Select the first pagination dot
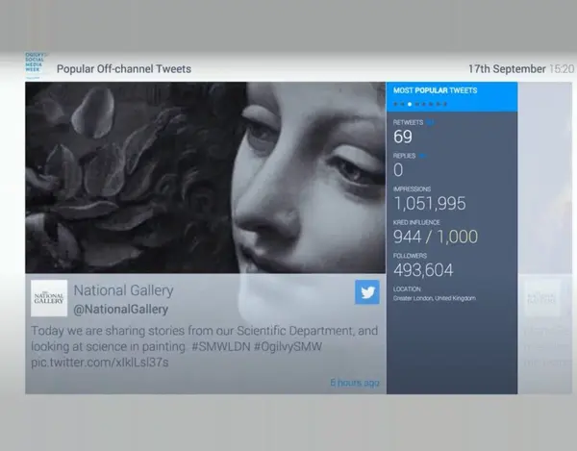This screenshot has height=451, width=577. (396, 103)
